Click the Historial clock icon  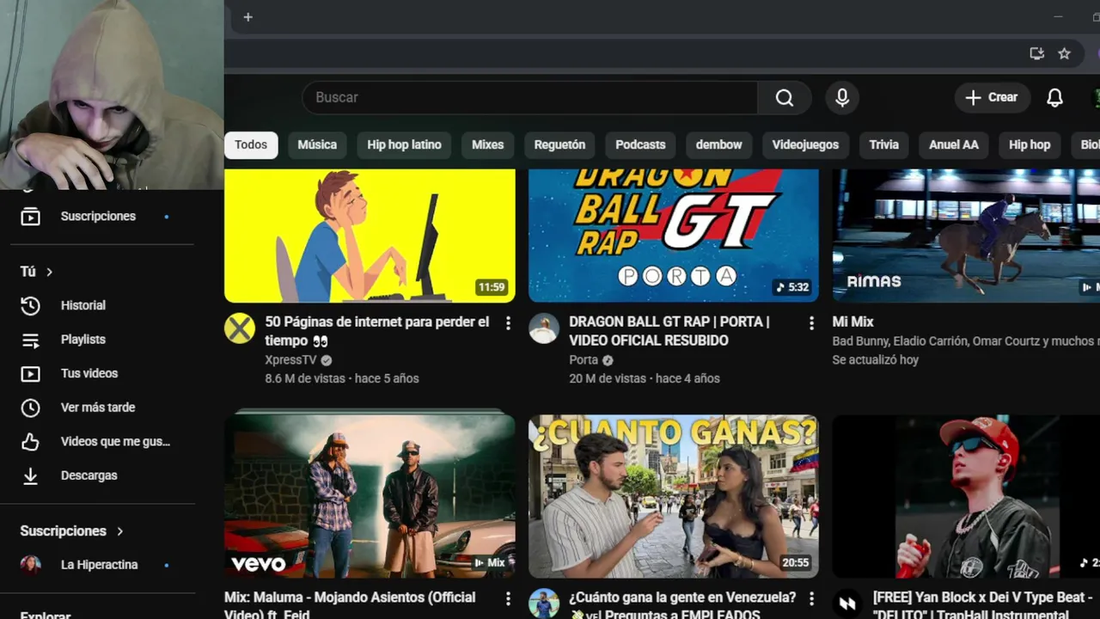30,305
